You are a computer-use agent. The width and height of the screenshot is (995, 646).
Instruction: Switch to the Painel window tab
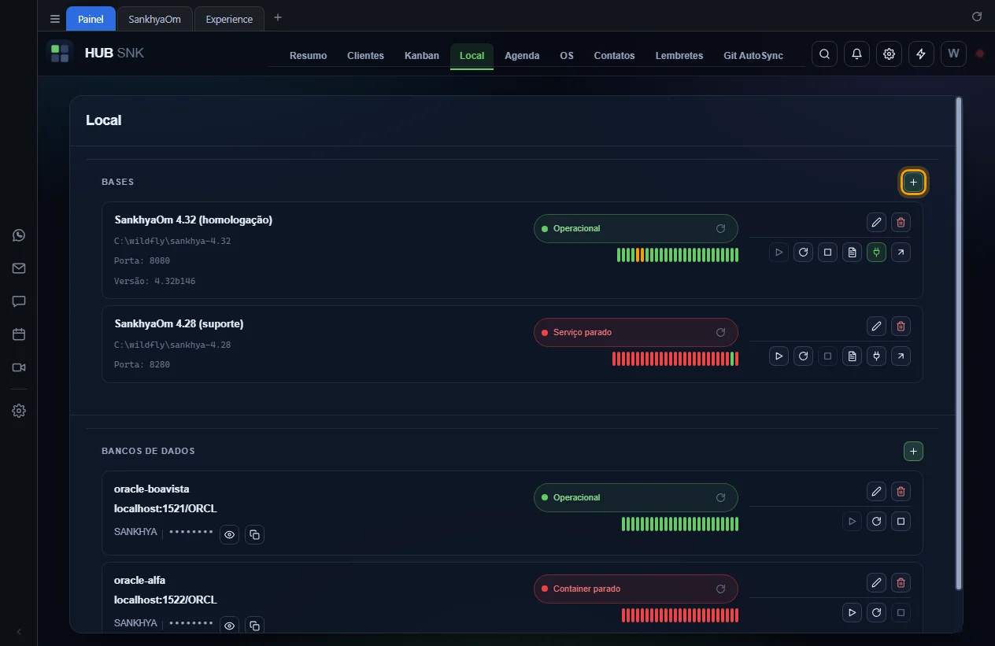[91, 19]
